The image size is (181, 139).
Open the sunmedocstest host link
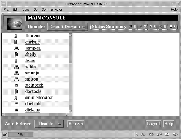(39, 98)
